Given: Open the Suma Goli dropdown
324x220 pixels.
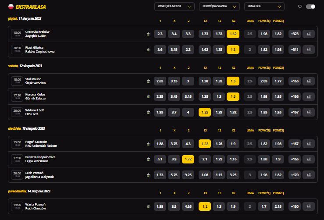Looking at the screenshot, I should [264, 7].
